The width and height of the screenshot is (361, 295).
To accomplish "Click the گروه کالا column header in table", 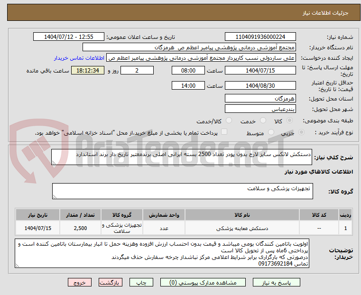I will point(122,215).
